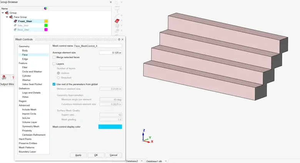Viewport: 300px width, 163px height.
Task: Select Boundary Layer in the controls list
Action: coord(27,152)
